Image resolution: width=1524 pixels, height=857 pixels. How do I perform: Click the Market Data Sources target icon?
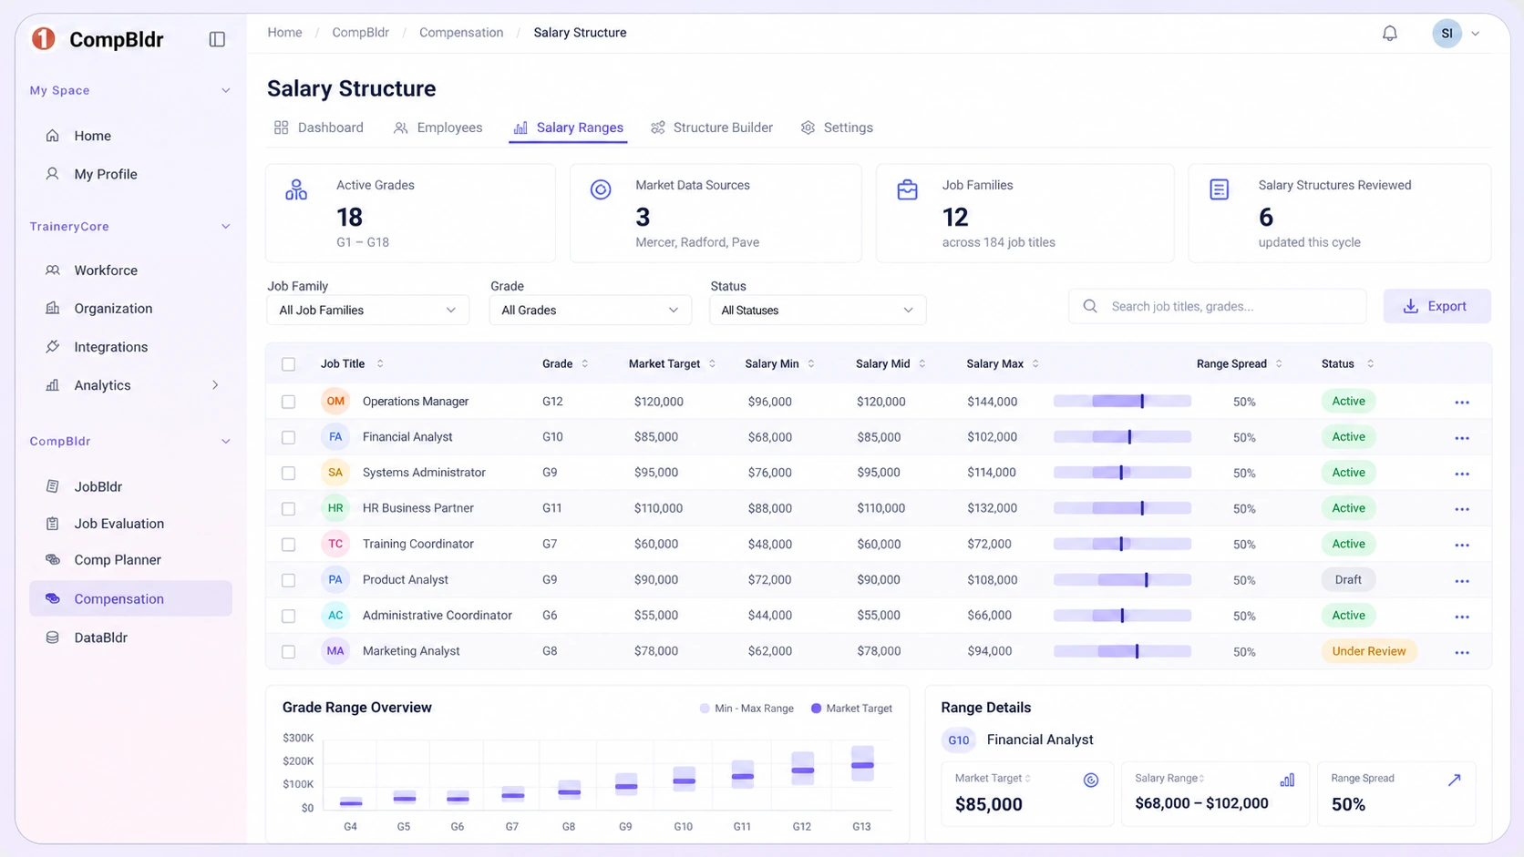coord(601,189)
